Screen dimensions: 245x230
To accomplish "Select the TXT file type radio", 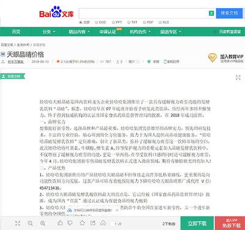I will (129, 22).
